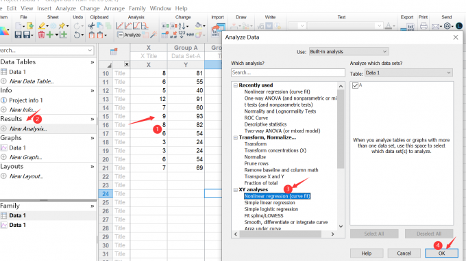The image size is (466, 261).
Task: Select ROC Curve analysis
Action: [256, 118]
